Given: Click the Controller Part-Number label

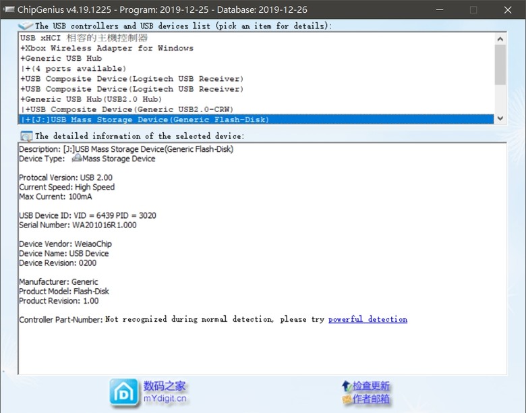Looking at the screenshot, I should click(x=61, y=320).
